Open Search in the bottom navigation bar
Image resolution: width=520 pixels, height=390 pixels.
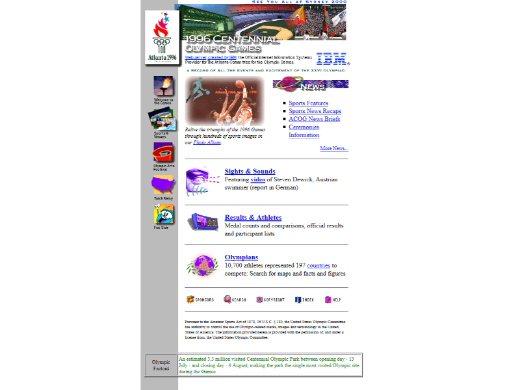[235, 300]
